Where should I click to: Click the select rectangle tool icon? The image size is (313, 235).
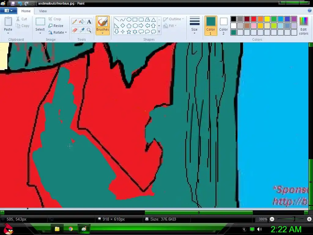pos(40,22)
